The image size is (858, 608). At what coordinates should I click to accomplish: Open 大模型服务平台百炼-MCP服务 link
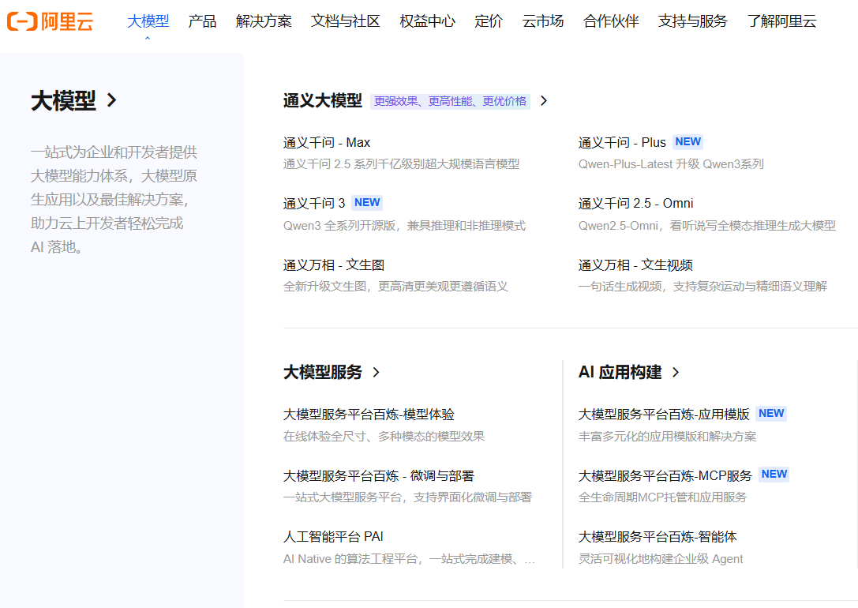(x=665, y=476)
